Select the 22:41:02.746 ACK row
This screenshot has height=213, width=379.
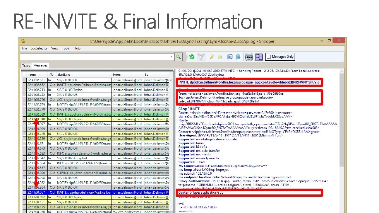[x=96, y=100]
